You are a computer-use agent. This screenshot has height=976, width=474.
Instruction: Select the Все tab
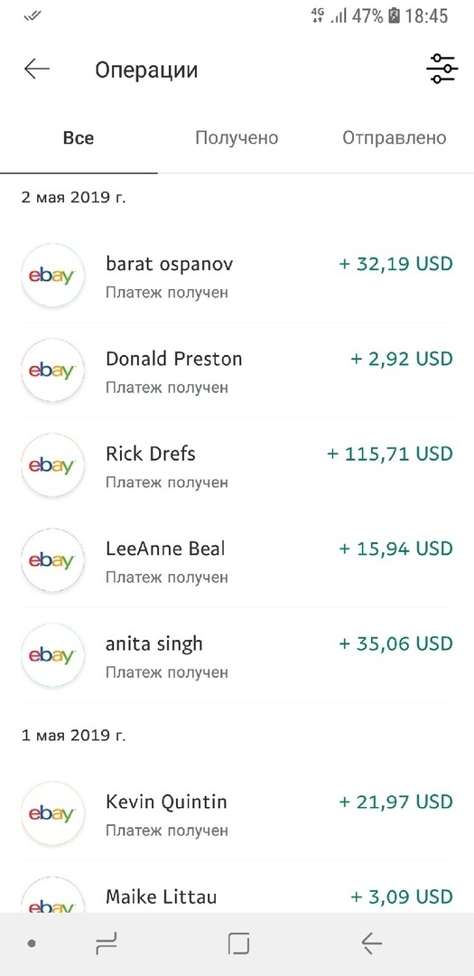[x=79, y=137]
